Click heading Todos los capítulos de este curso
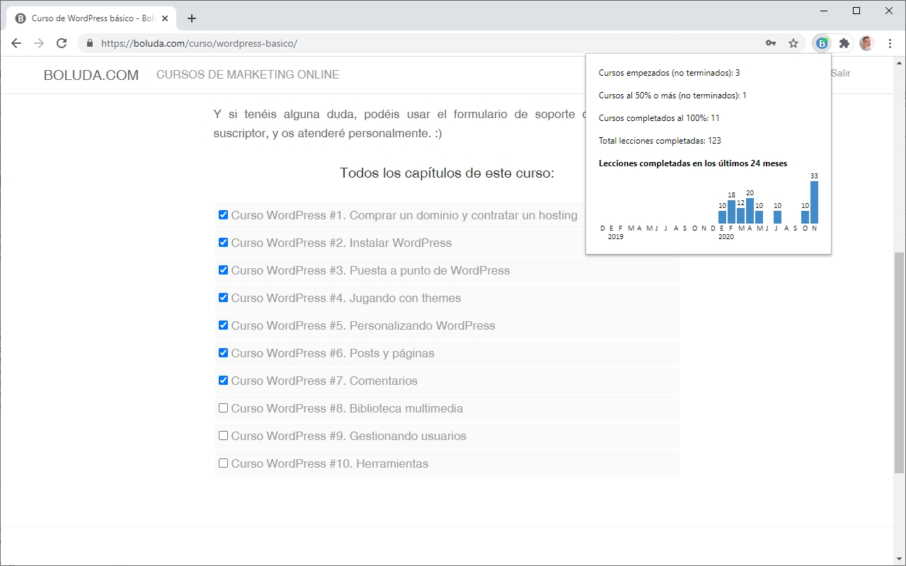906x566 pixels. [x=447, y=173]
